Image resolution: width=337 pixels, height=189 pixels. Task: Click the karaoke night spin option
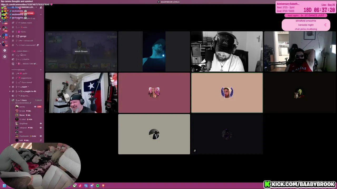click(306, 25)
